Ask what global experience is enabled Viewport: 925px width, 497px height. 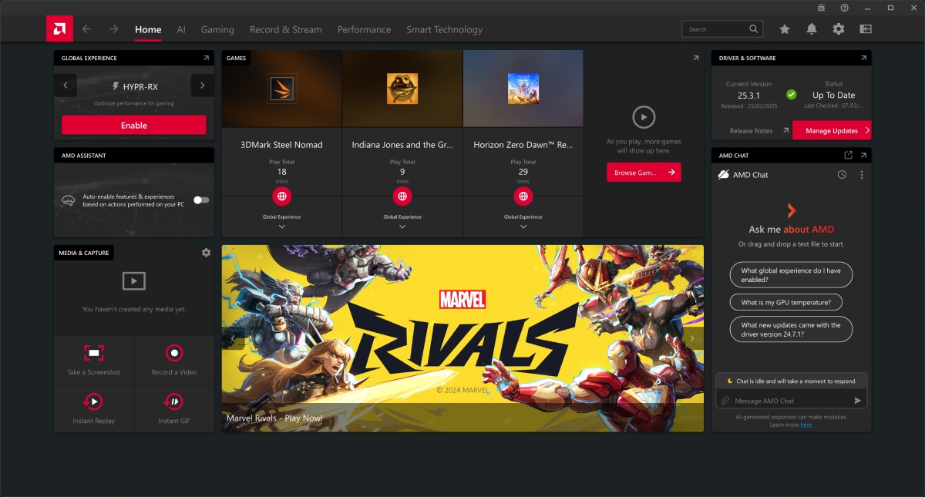(791, 275)
